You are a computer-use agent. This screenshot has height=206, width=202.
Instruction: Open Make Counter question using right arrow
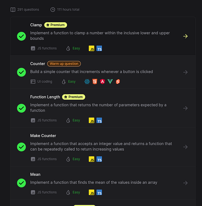point(185,147)
